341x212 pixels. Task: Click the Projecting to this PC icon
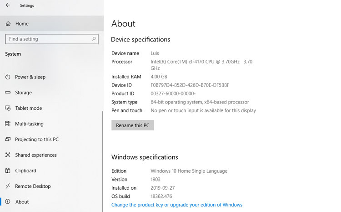pos(8,139)
